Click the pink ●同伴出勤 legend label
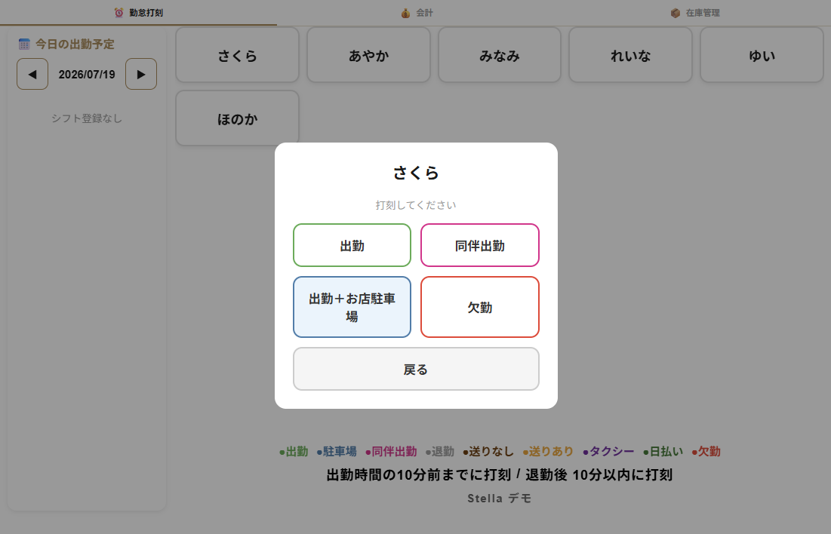Viewport: 831px width, 534px height. (391, 451)
